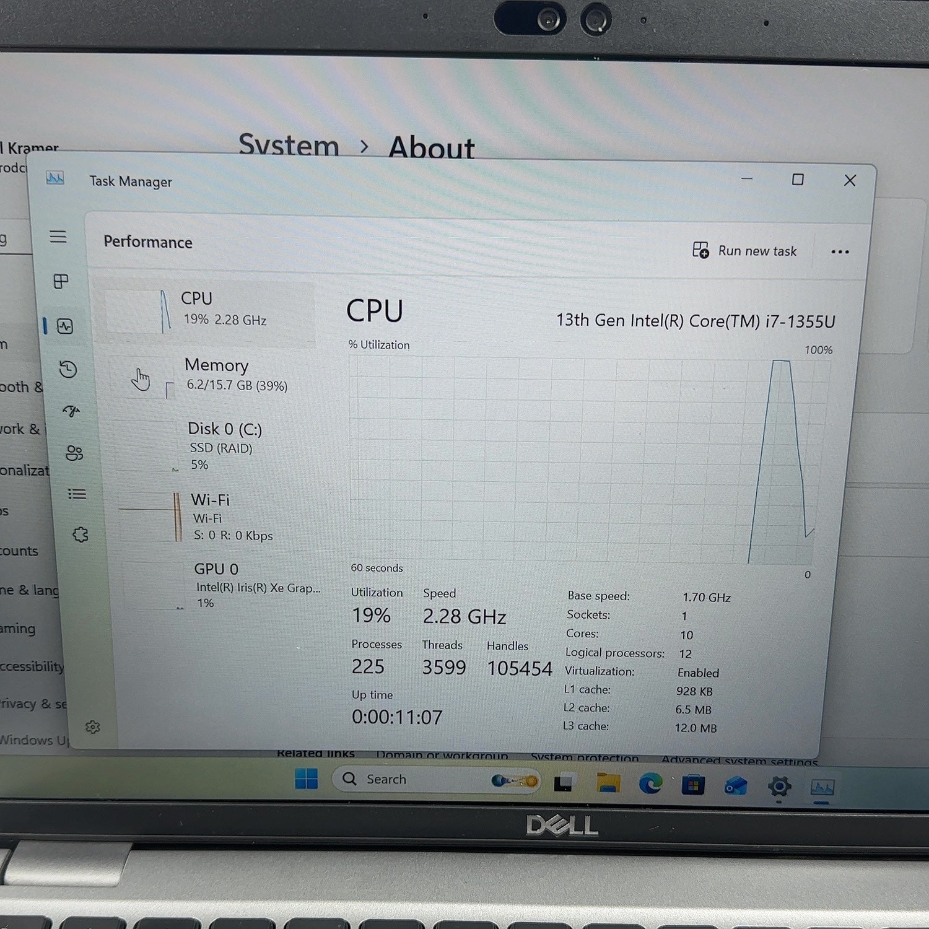Viewport: 929px width, 929px height.
Task: Open Time & language in Settings sidebar
Action: [29, 590]
